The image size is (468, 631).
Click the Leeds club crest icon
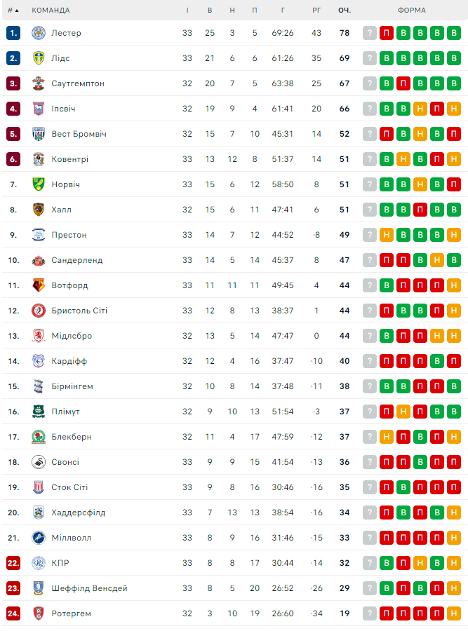(x=39, y=58)
